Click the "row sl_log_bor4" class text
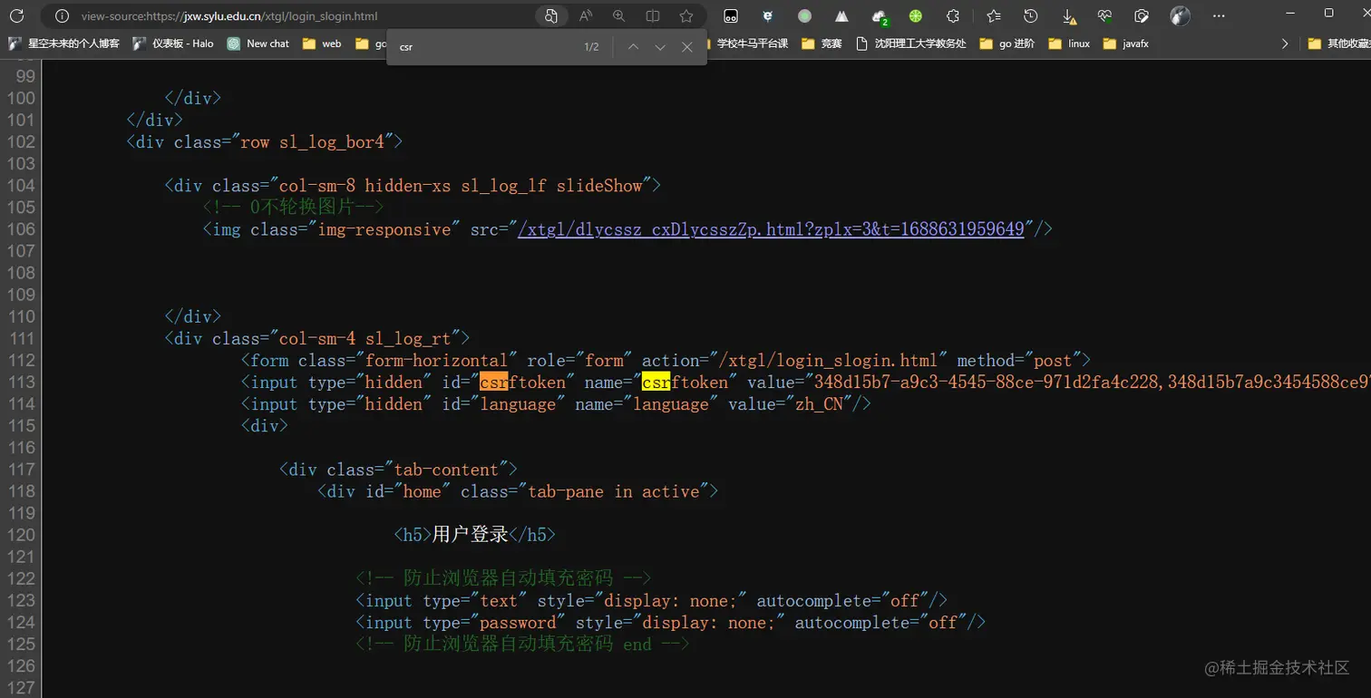 (x=312, y=142)
